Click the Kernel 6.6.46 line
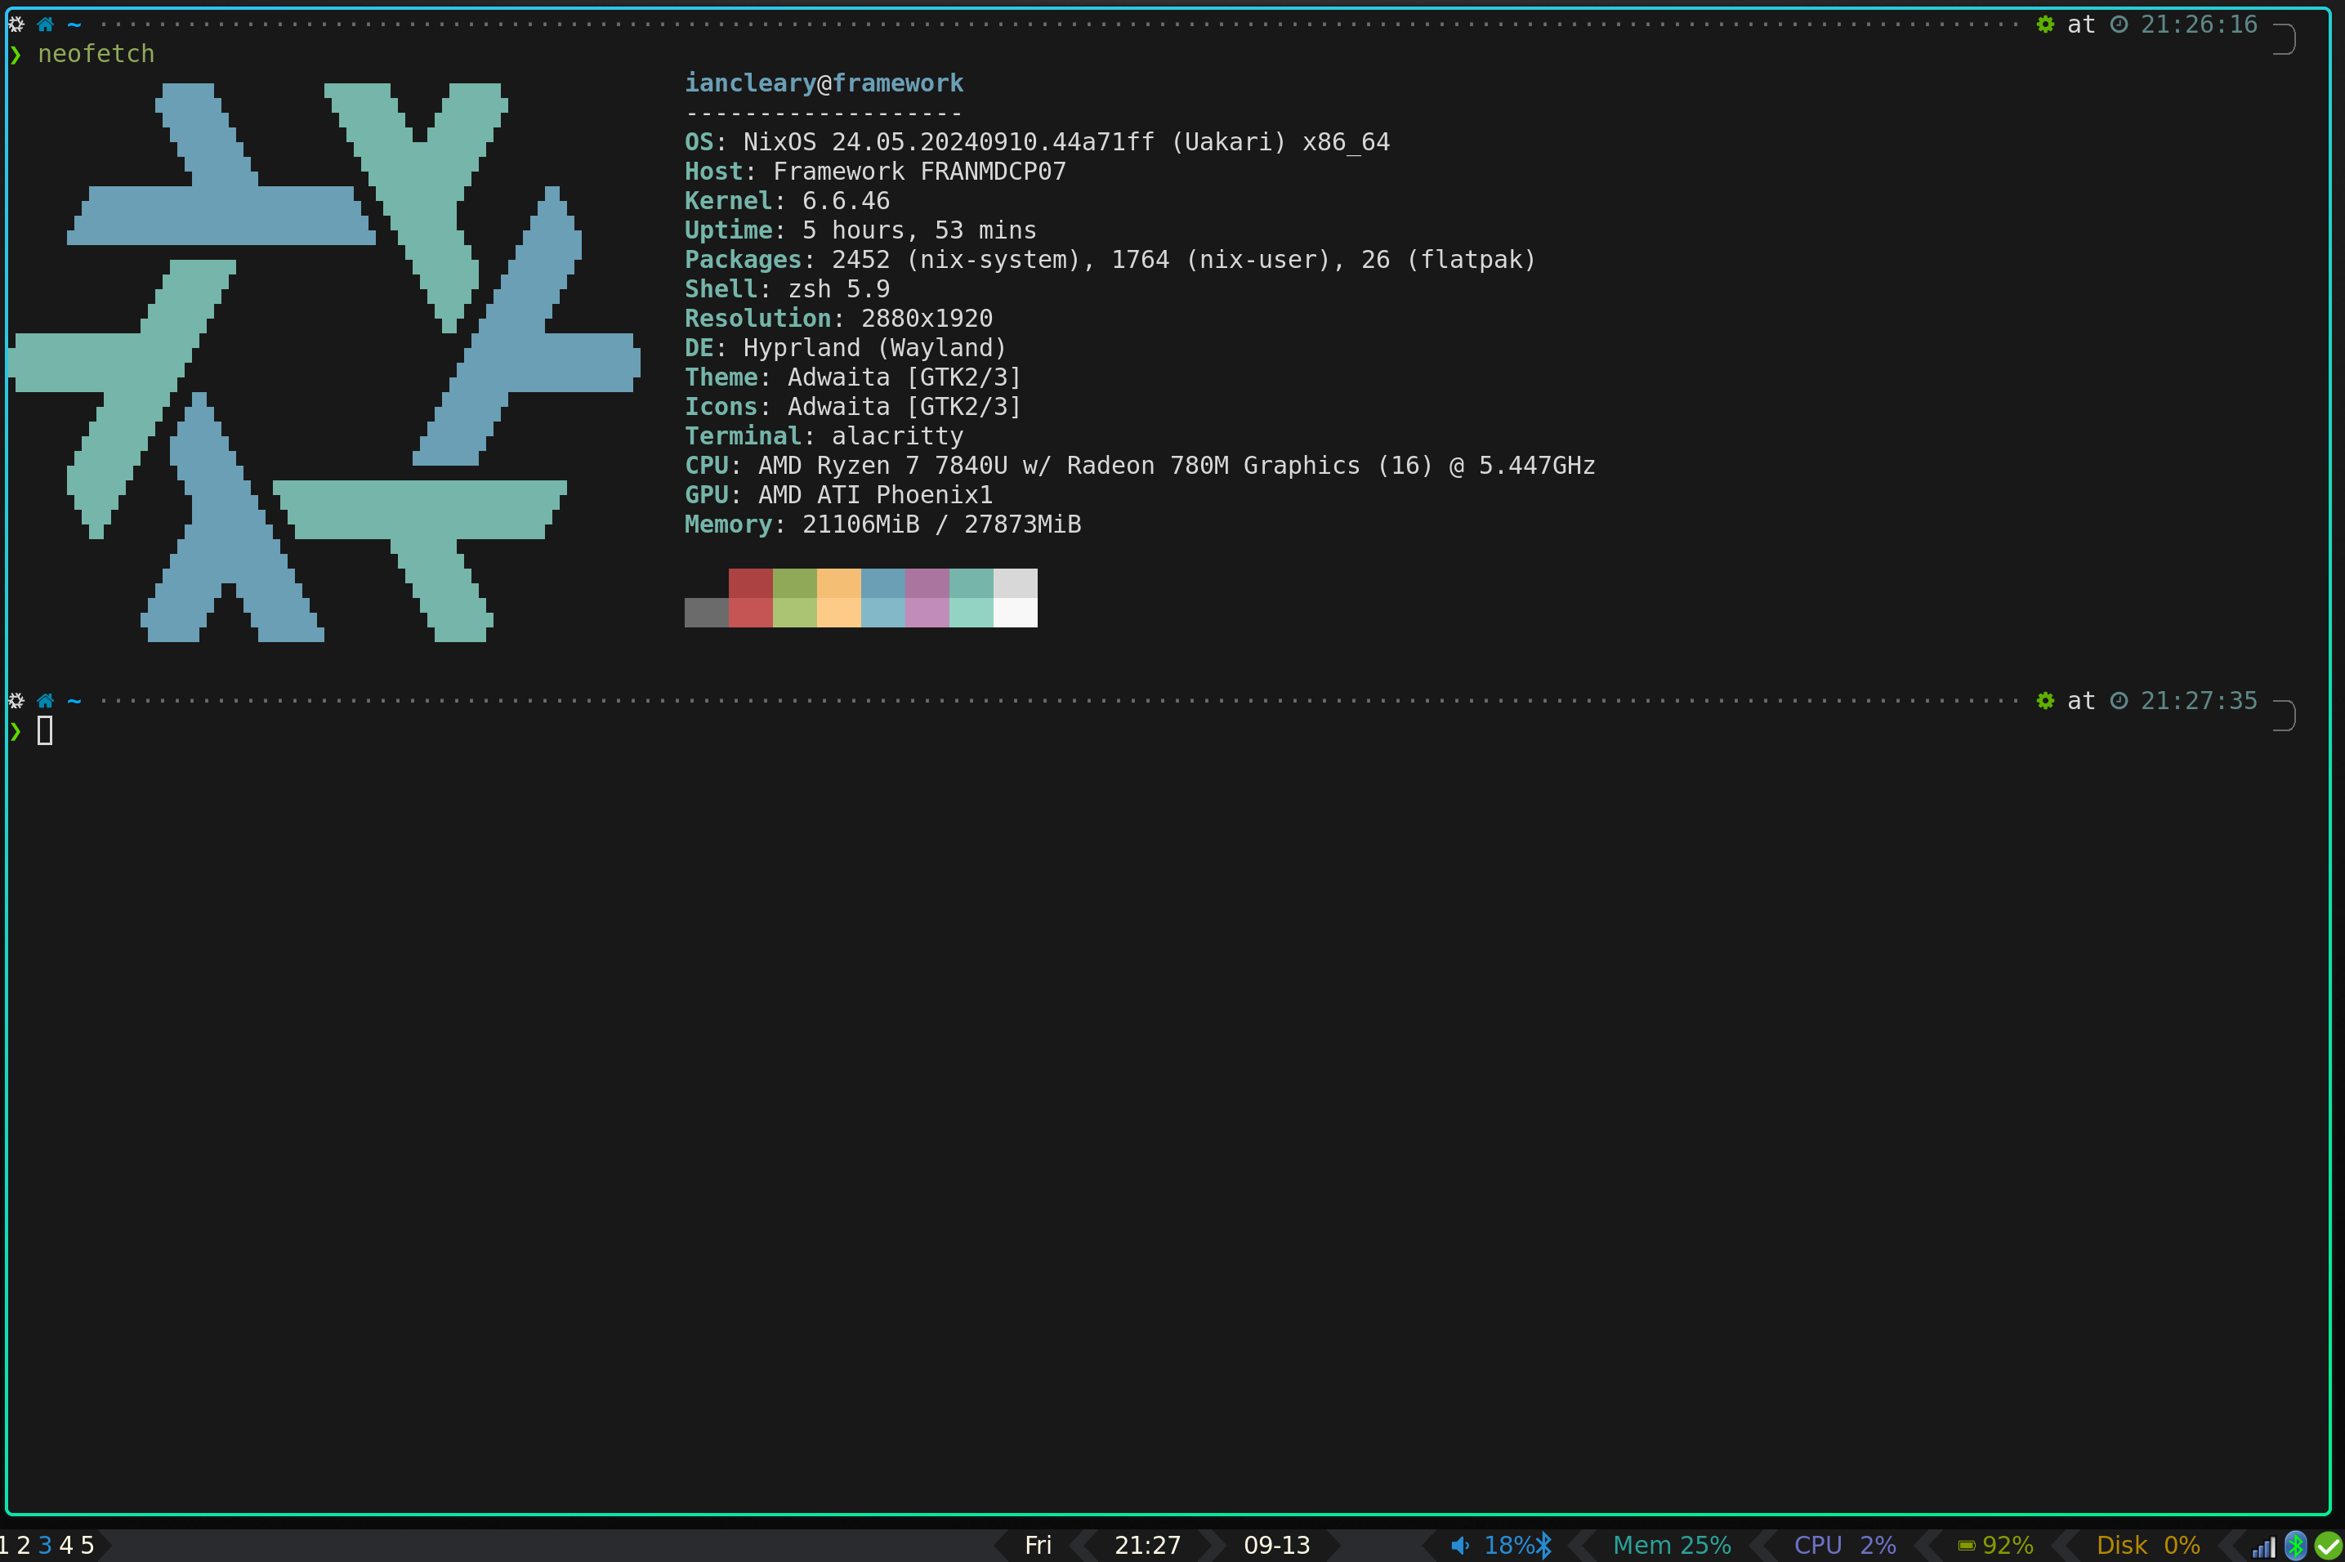 [787, 201]
